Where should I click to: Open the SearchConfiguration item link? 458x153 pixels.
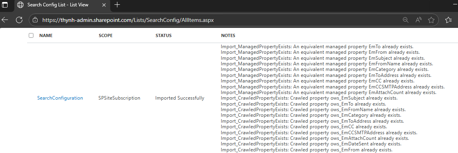click(x=60, y=98)
